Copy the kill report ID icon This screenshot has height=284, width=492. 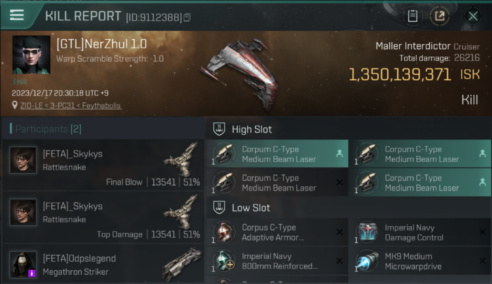[187, 17]
